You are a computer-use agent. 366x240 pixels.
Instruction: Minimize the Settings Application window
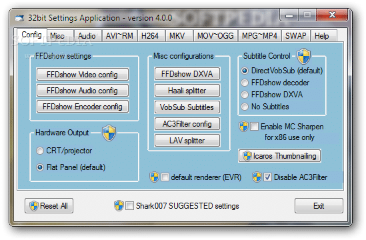click(x=289, y=15)
